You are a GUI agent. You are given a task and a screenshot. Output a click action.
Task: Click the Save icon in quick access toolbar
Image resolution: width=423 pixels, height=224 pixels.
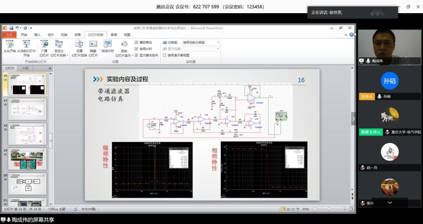pos(12,28)
